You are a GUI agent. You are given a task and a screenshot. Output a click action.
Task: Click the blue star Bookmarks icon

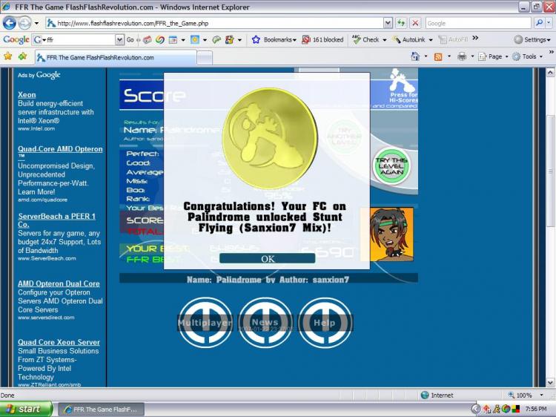256,40
